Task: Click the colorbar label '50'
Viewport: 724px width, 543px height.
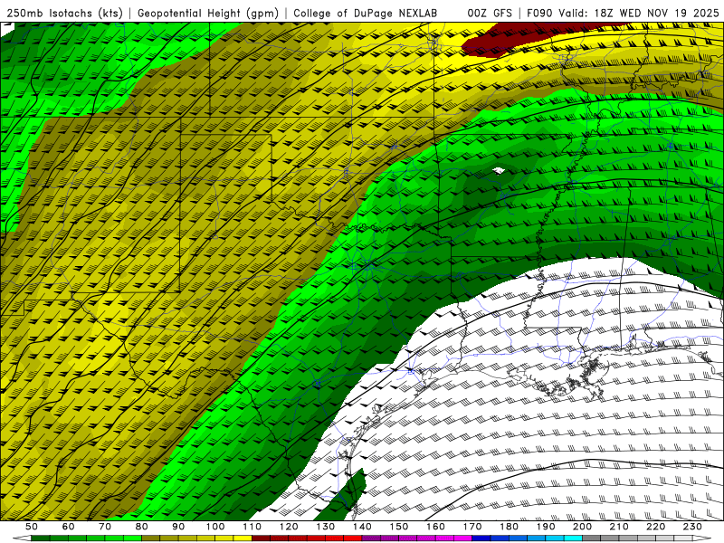Action: point(32,527)
